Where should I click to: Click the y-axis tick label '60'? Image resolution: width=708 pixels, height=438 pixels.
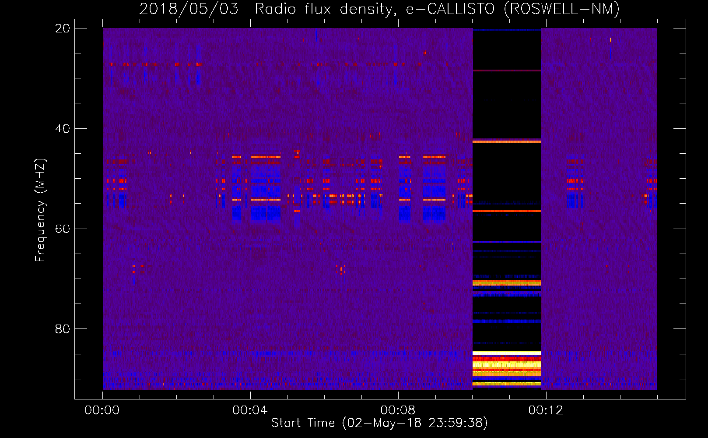(63, 229)
